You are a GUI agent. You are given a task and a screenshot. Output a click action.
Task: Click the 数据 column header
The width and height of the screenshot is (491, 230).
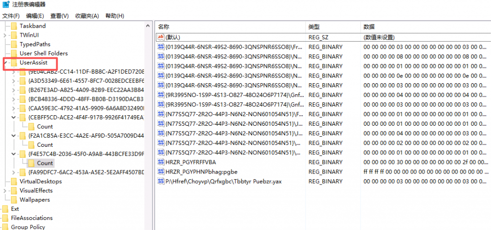[369, 27]
